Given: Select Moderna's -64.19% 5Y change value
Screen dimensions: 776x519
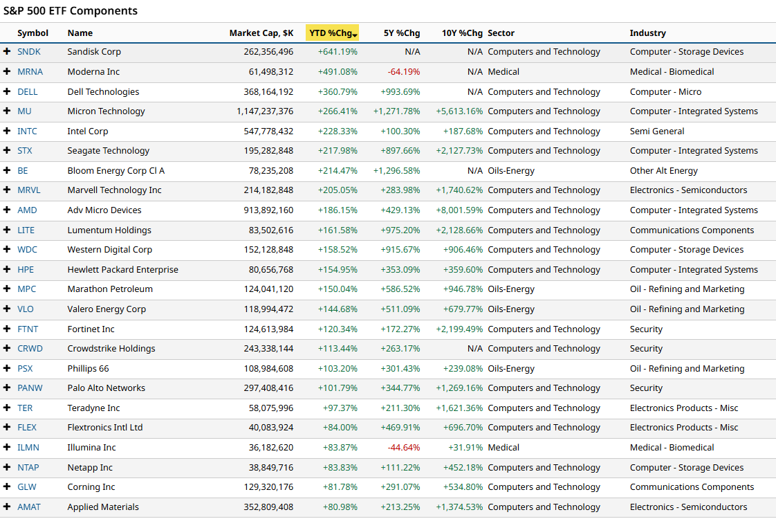Looking at the screenshot, I should pyautogui.click(x=404, y=71).
